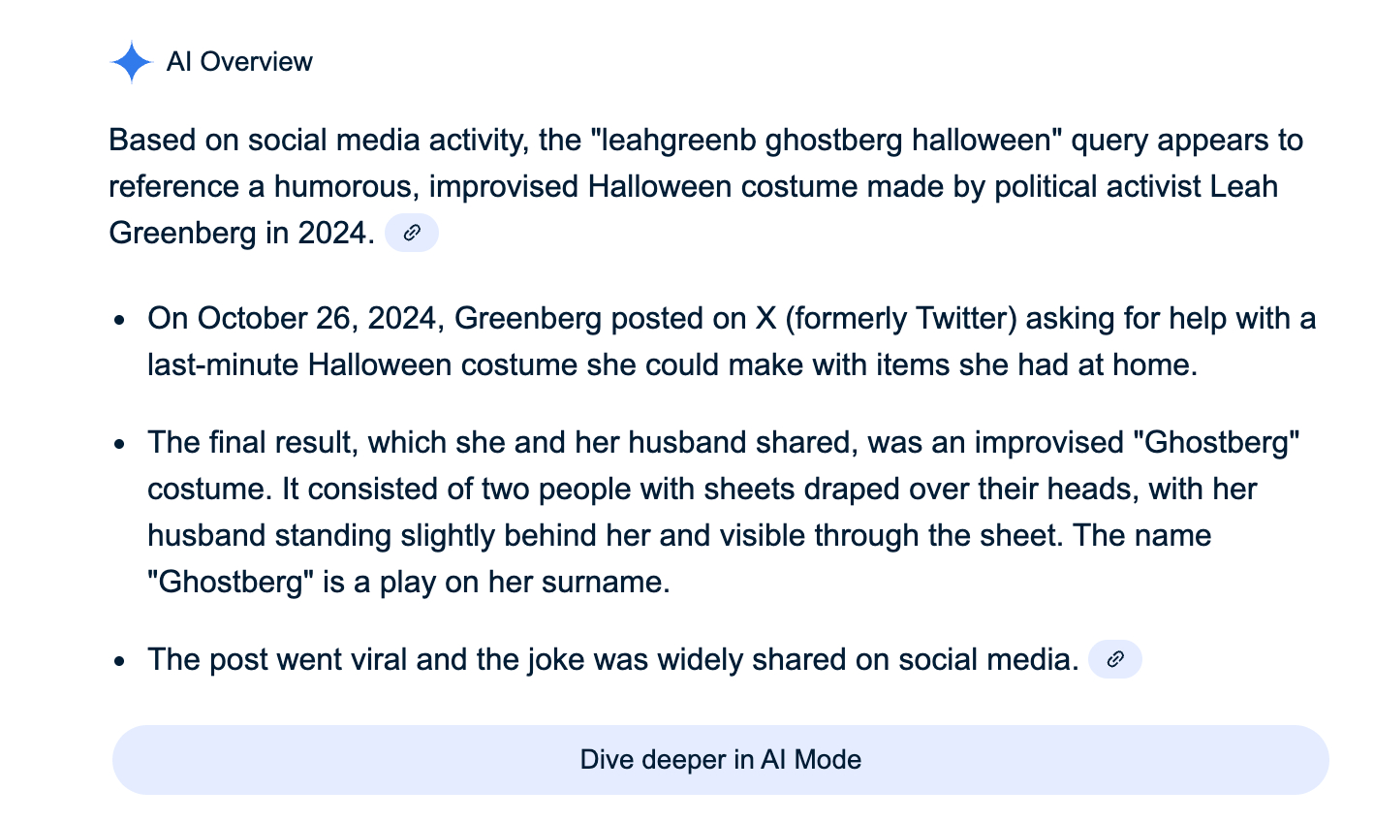Image resolution: width=1374 pixels, height=822 pixels.
Task: Open source link icon after "shared on social media."
Action: 1115,660
